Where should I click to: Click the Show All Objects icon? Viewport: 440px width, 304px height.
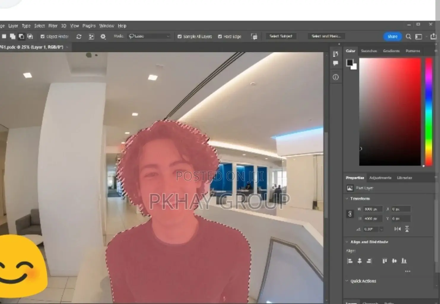(x=91, y=37)
